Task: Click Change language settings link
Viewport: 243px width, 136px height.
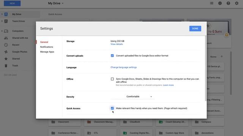Action: (x=123, y=67)
